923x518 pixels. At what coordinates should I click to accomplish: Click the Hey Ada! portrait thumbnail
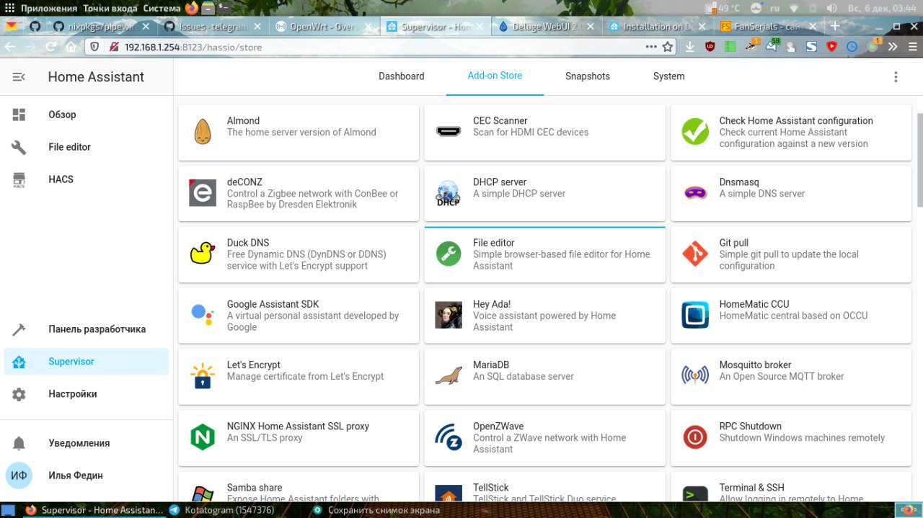[449, 315]
